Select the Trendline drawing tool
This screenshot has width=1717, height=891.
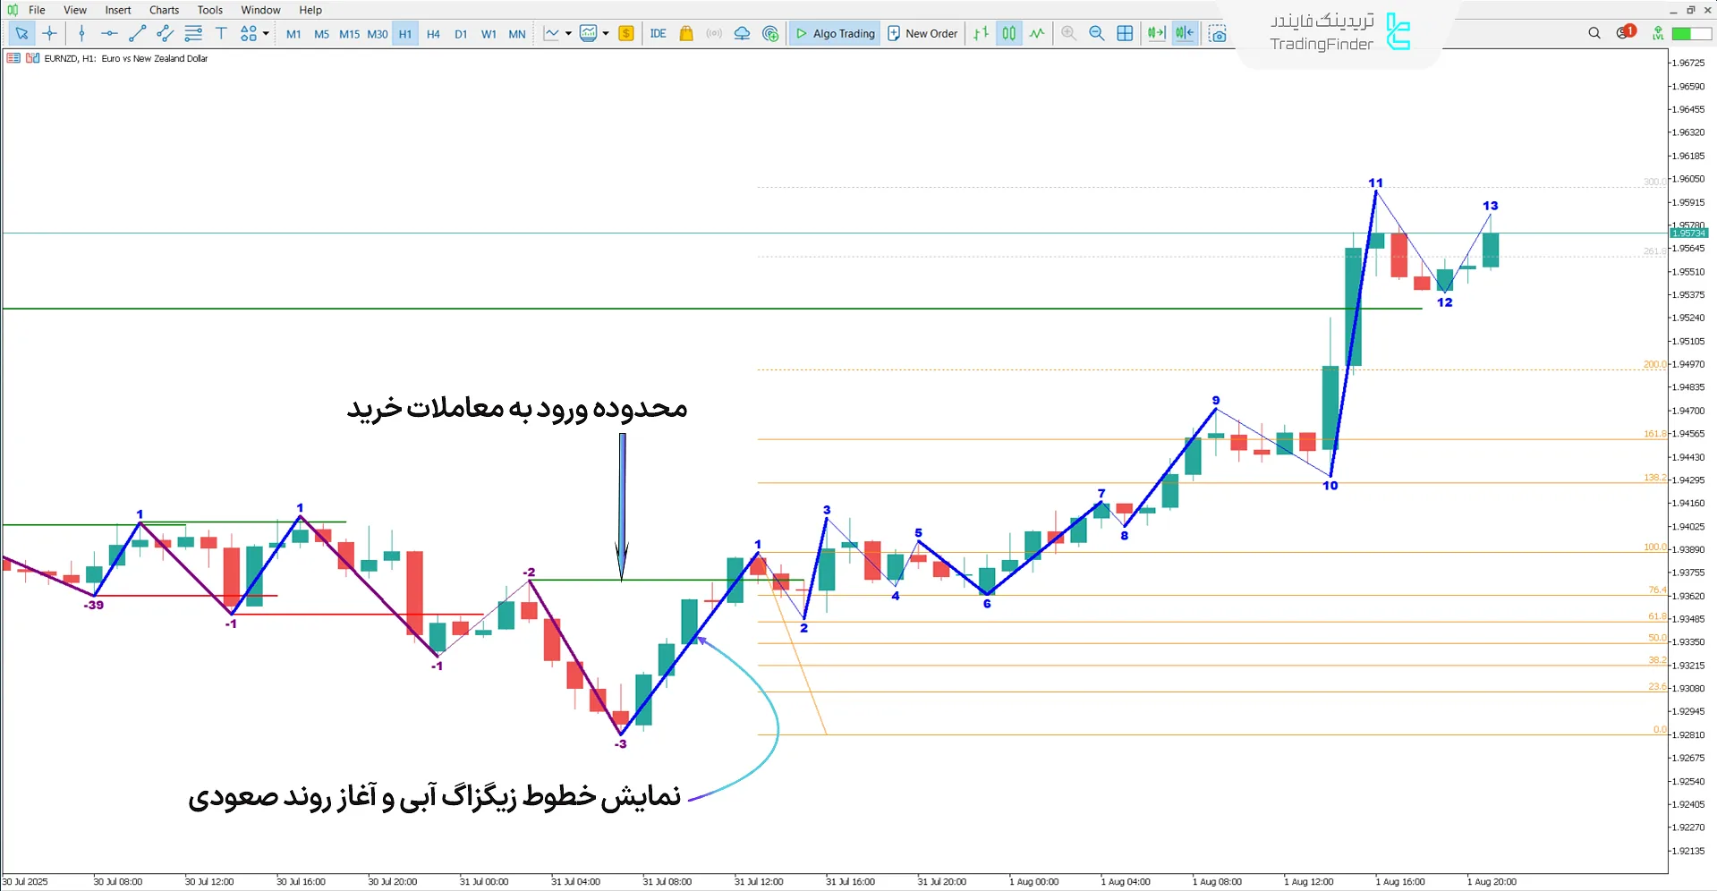[138, 33]
